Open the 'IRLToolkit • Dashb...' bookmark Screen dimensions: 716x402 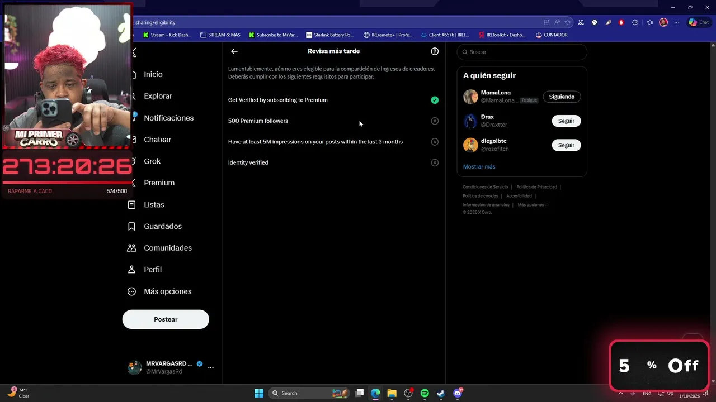click(502, 35)
